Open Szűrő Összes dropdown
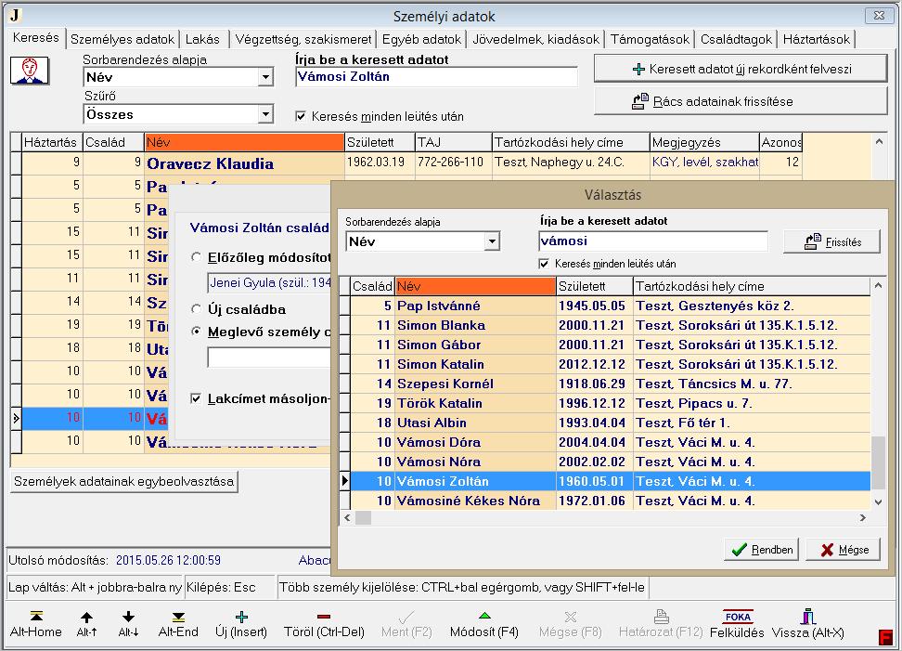 pyautogui.click(x=265, y=114)
